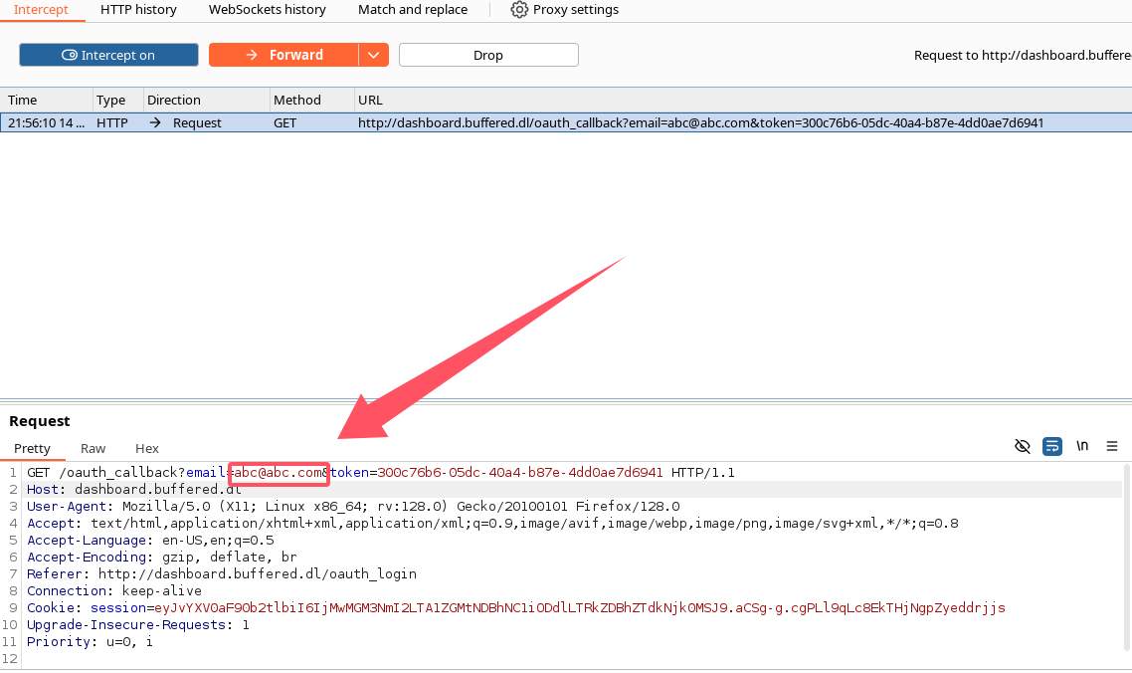Image resolution: width=1132 pixels, height=673 pixels.
Task: Click the crossed-eye hide icon in Request panel
Action: coord(1022,446)
